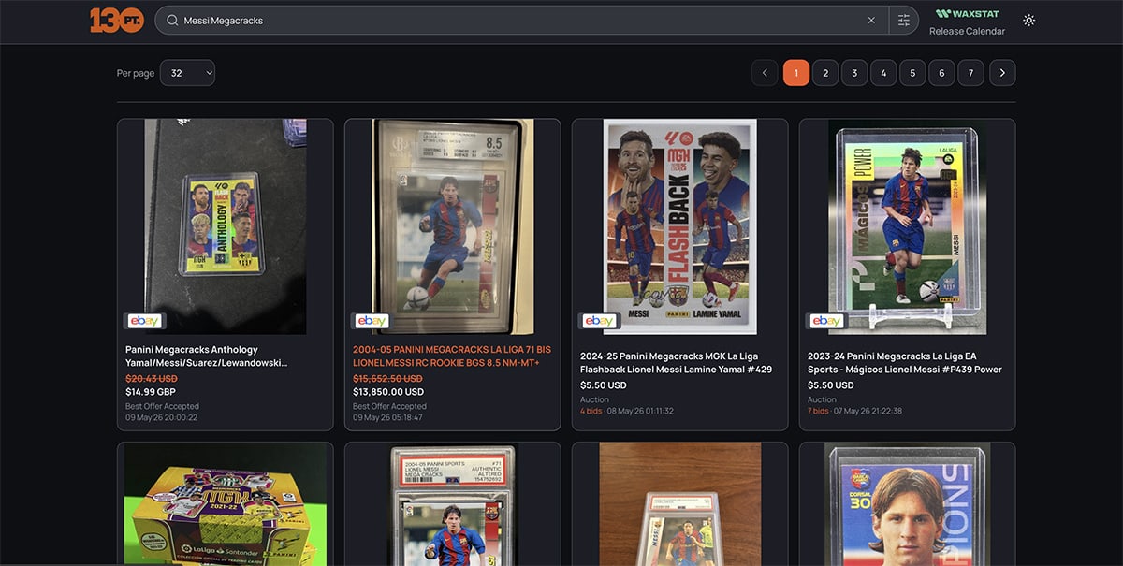Open 2023-24 Mágicos Messi #P439 listing title
Viewport: 1123px width, 566px height.
coord(905,362)
